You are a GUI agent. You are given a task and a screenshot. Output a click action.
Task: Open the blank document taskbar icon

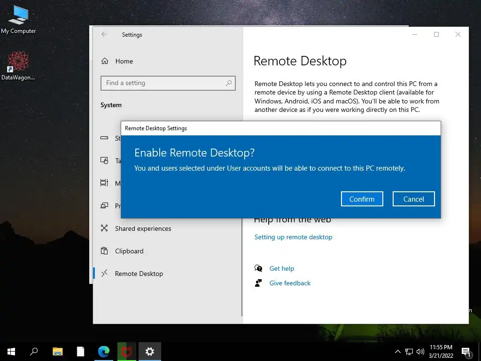pyautogui.click(x=80, y=352)
